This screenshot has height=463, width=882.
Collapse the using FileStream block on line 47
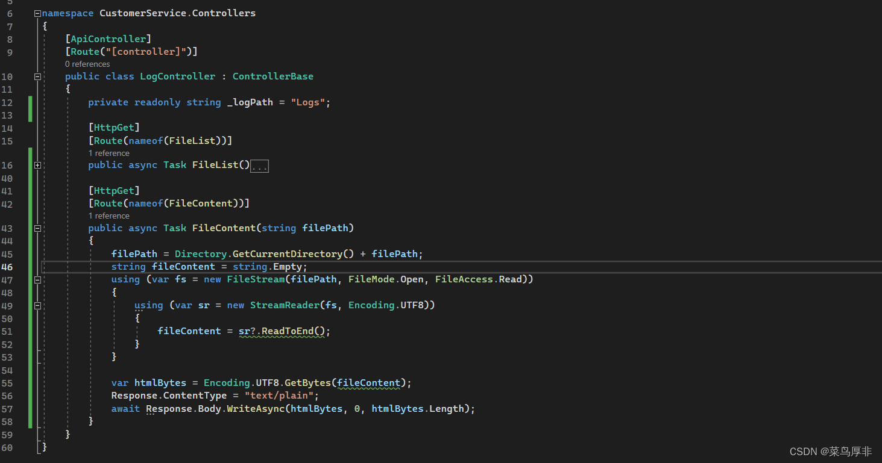[37, 279]
